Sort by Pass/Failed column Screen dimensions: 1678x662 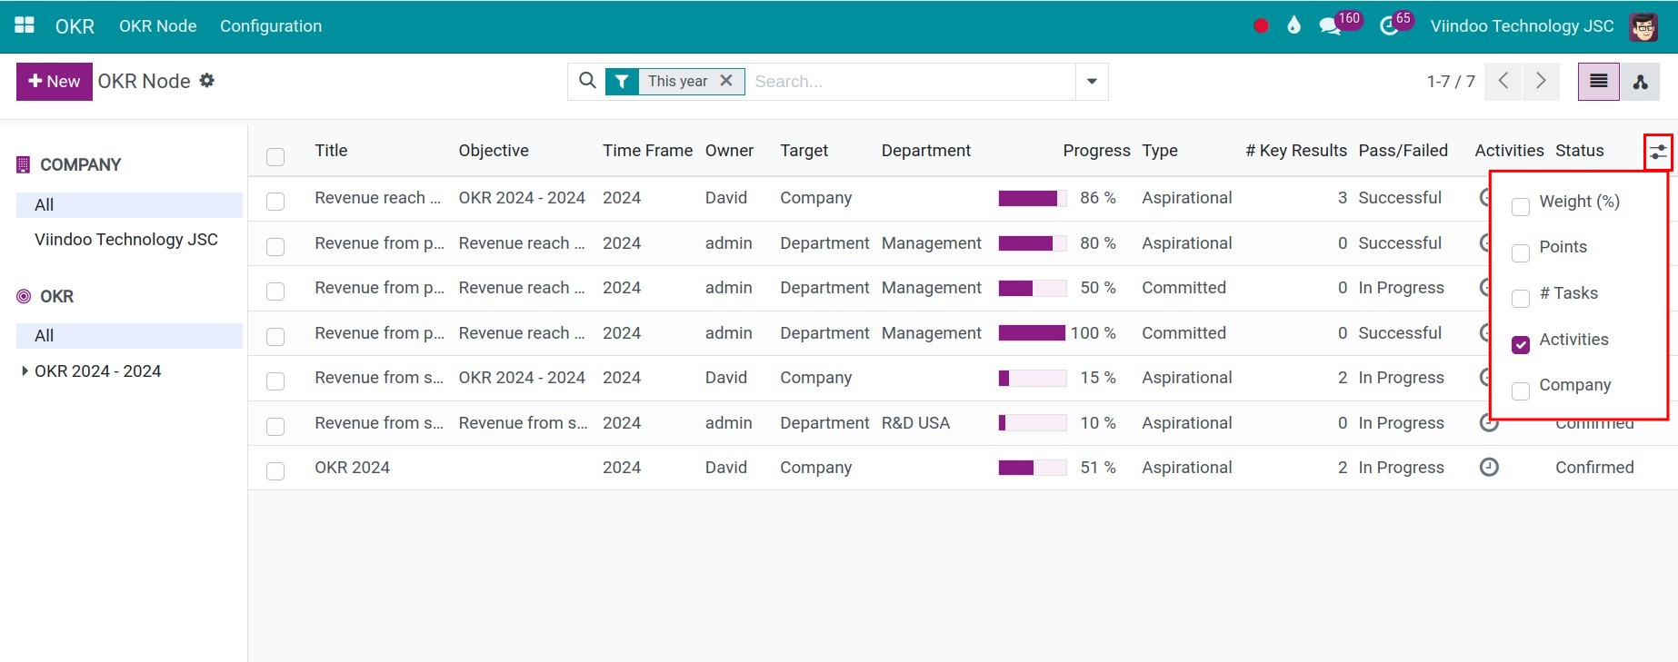tap(1403, 151)
